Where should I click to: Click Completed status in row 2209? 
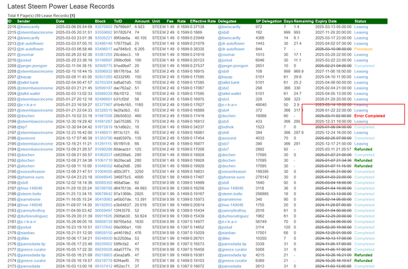364,66
